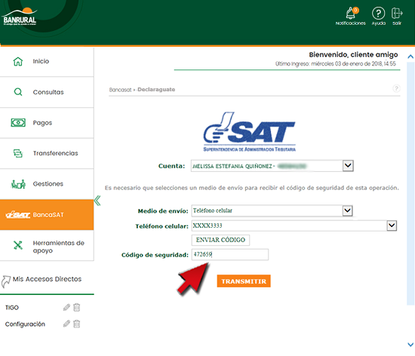The image size is (415, 356).
Task: Edit the Configuración shortcut with pencil icon
Action: tap(66, 324)
